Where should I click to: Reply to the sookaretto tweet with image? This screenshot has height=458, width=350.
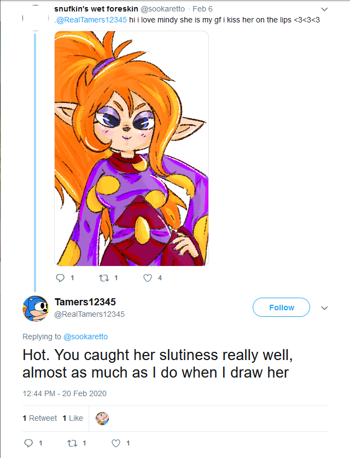point(61,278)
